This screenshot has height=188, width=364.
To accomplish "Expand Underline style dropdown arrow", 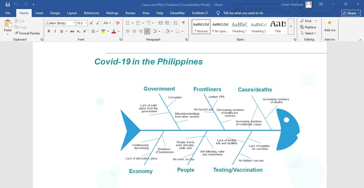I will tap(66, 31).
